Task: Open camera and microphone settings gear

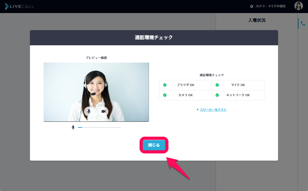Action: 252,6
